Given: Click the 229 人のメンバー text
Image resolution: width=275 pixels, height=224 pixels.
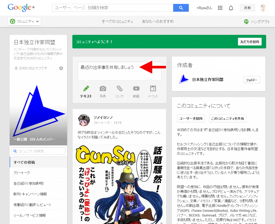Looking at the screenshot, I should [x=42, y=139].
